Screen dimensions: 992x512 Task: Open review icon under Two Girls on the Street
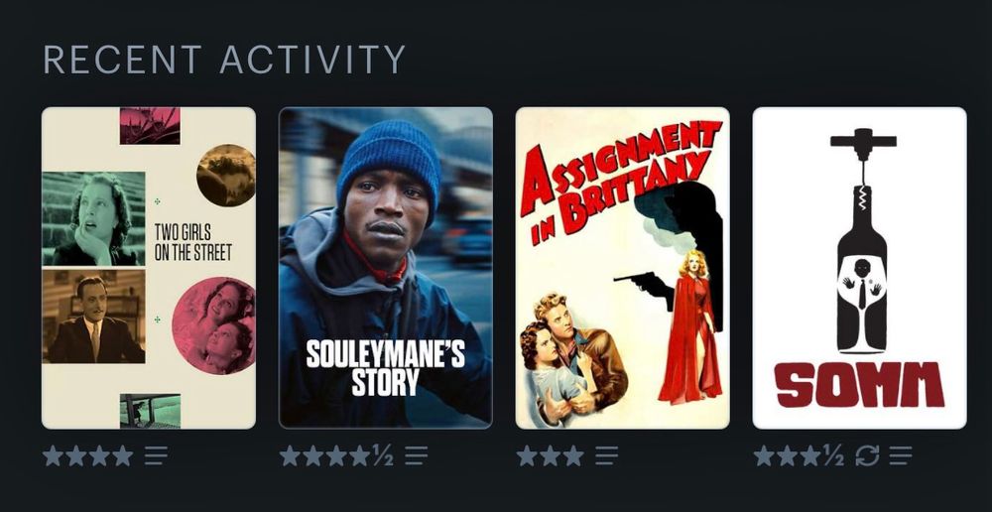point(156,455)
